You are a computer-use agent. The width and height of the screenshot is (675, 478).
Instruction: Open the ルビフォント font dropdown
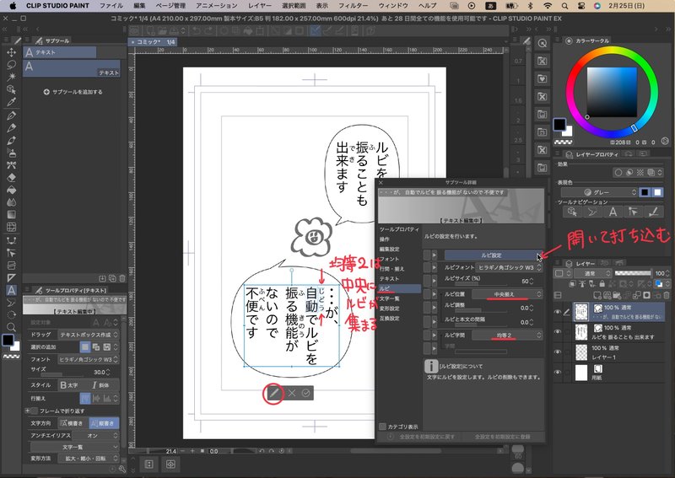point(509,267)
